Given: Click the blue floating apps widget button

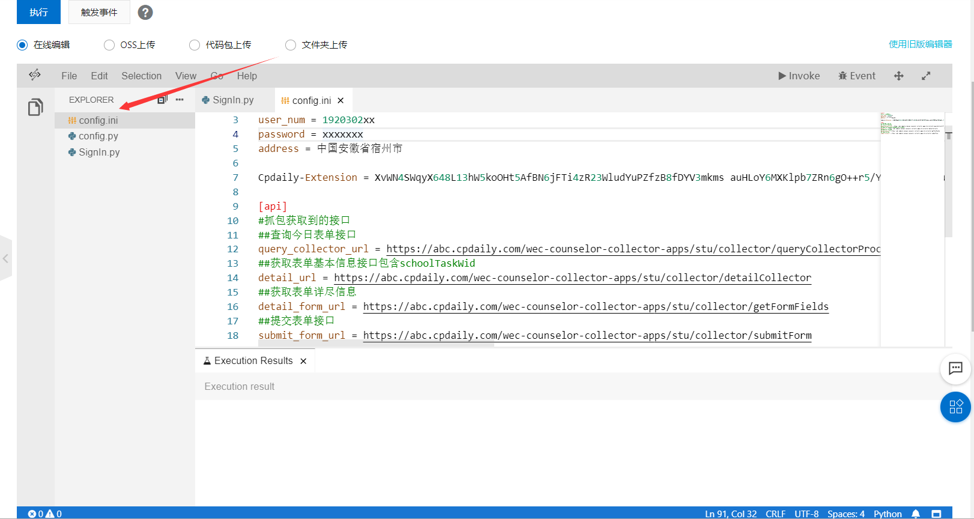Looking at the screenshot, I should coord(955,407).
